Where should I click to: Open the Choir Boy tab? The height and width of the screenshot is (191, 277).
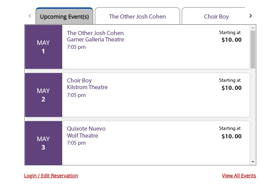(x=216, y=17)
